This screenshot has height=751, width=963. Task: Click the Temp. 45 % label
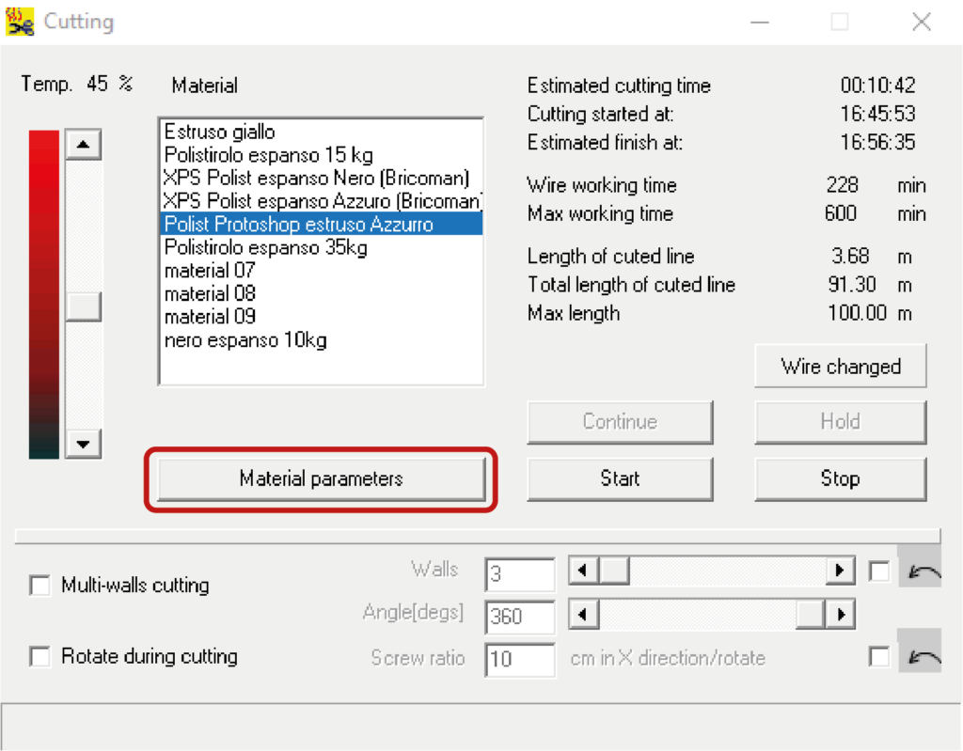(77, 84)
